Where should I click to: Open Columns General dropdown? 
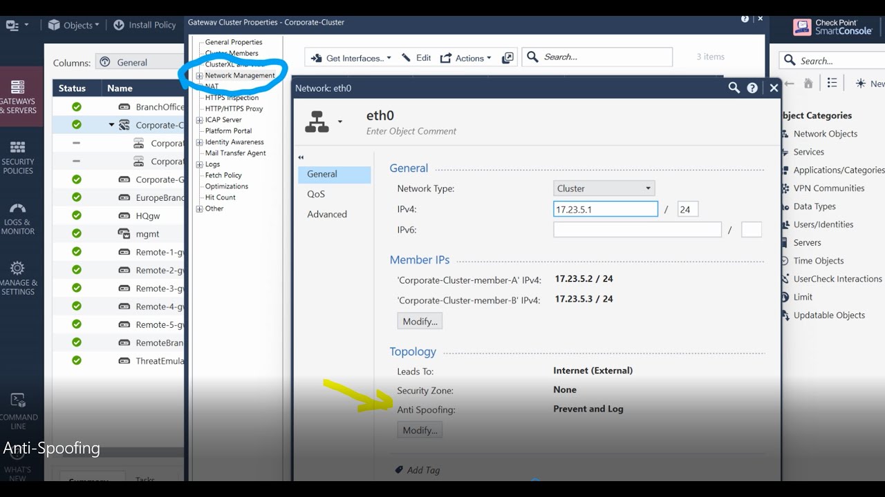[x=139, y=62]
